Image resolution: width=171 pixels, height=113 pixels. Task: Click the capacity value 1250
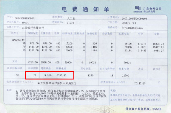pyautogui.click(x=90, y=76)
